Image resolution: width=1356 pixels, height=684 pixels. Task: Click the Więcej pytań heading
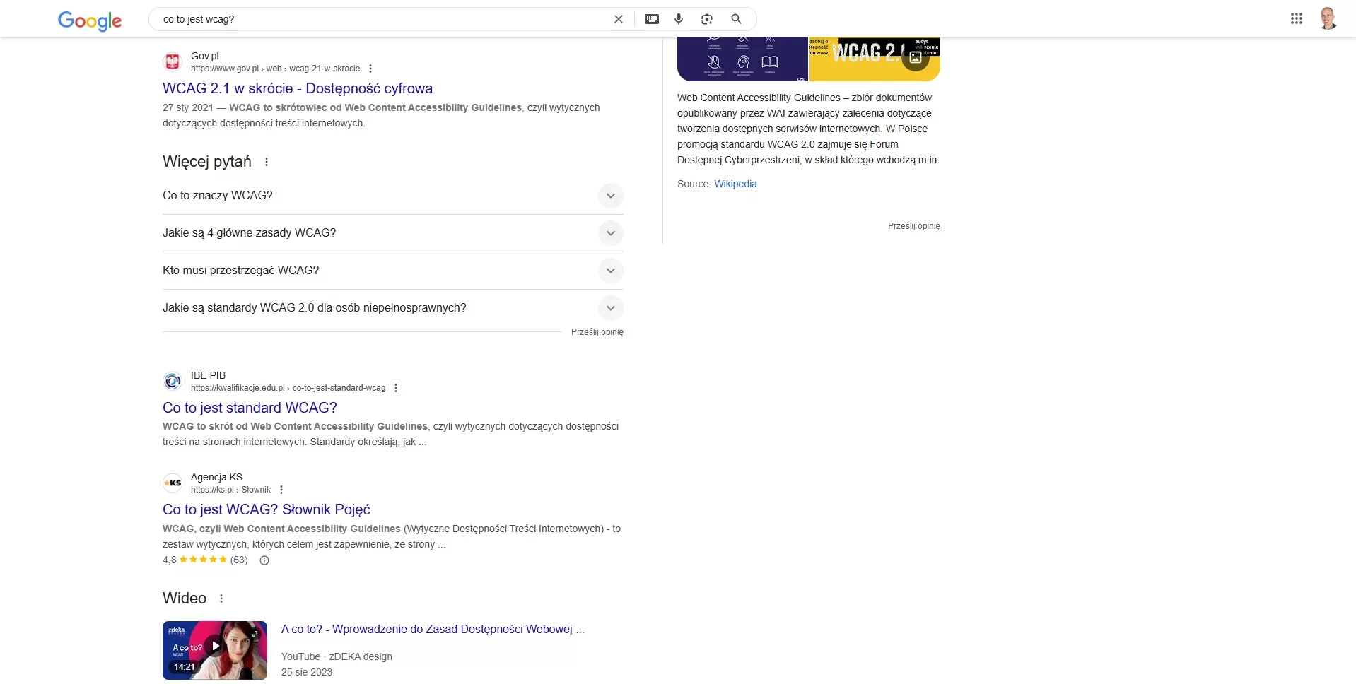[x=207, y=162]
